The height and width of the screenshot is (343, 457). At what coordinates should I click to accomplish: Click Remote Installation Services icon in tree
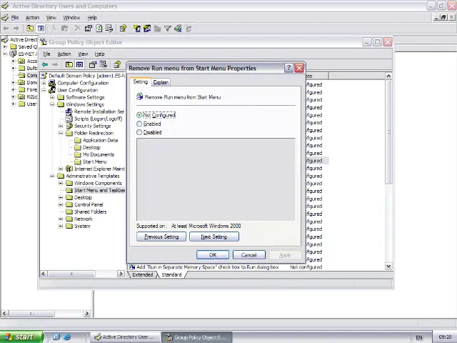pyautogui.click(x=69, y=111)
